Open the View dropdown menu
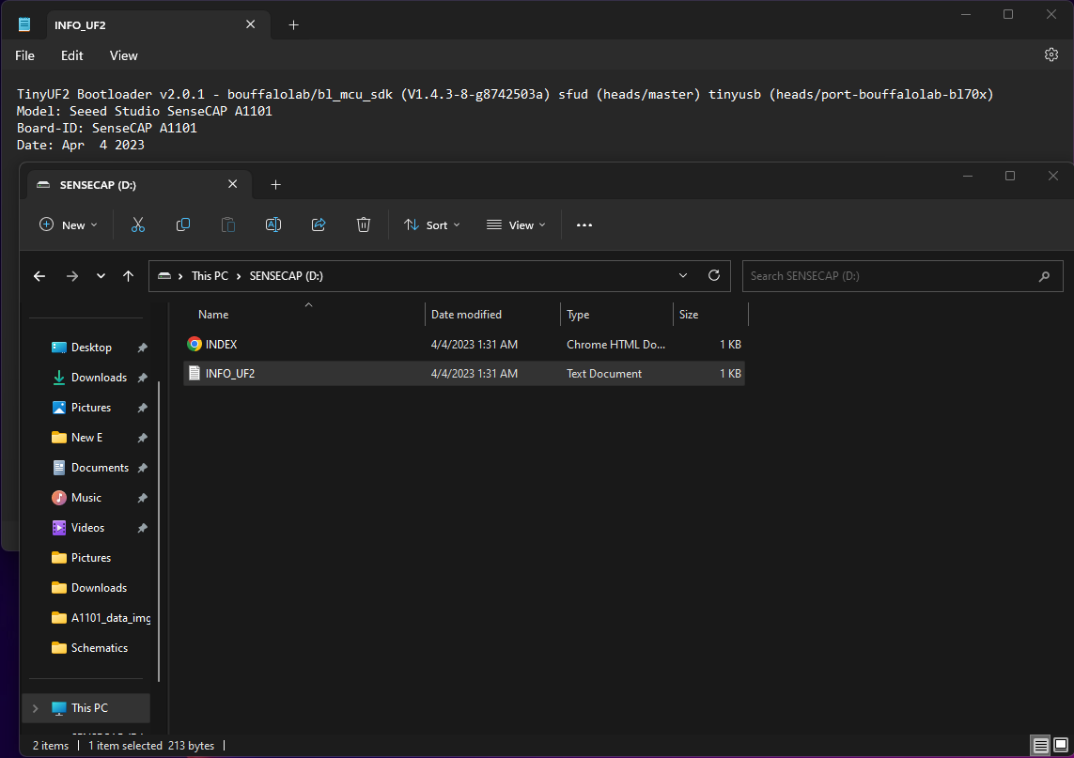The height and width of the screenshot is (758, 1074). pos(516,225)
